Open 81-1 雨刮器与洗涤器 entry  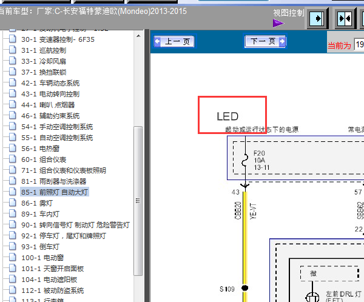pos(53,181)
